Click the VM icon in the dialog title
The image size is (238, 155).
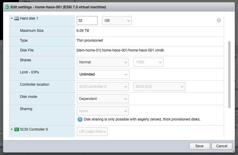click(7, 7)
